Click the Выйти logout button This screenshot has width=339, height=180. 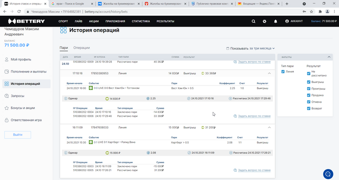(x=18, y=134)
